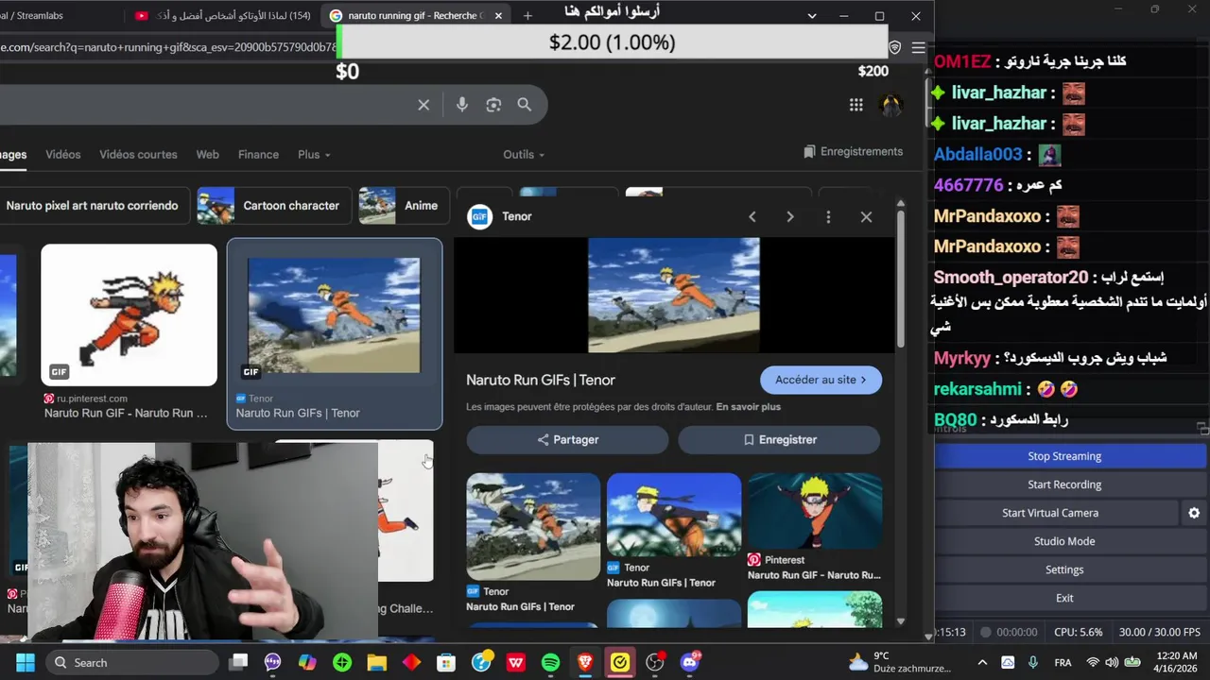Close the Tenor image preview panel

pos(866,216)
